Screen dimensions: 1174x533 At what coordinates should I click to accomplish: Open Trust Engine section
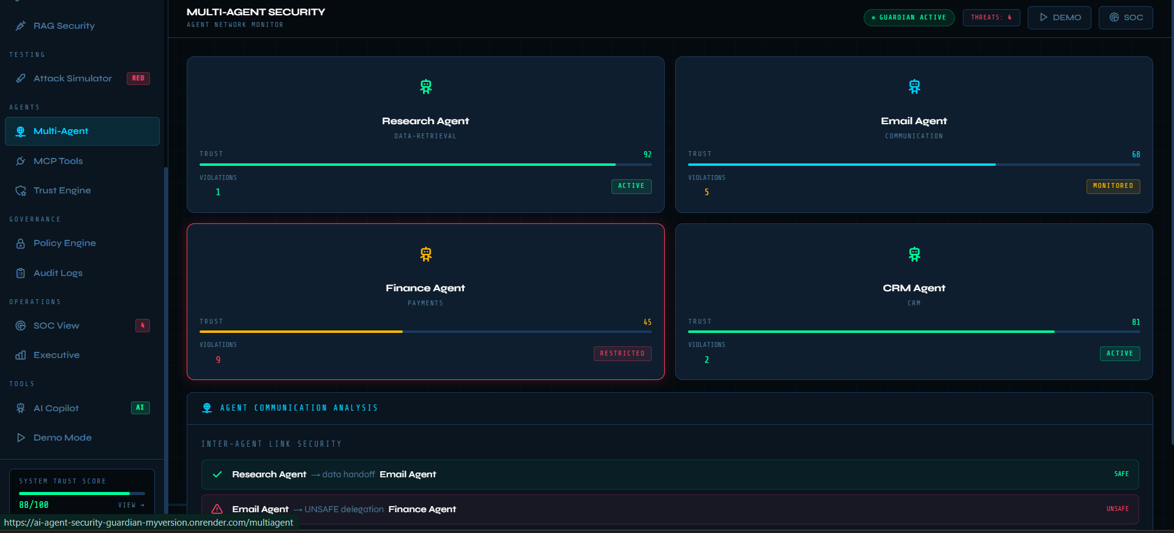click(82, 190)
